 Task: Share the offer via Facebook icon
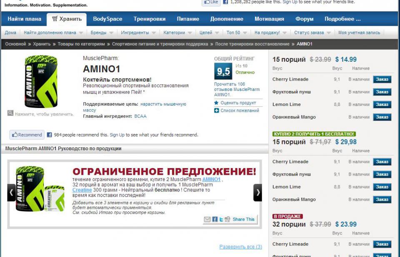[215, 219]
